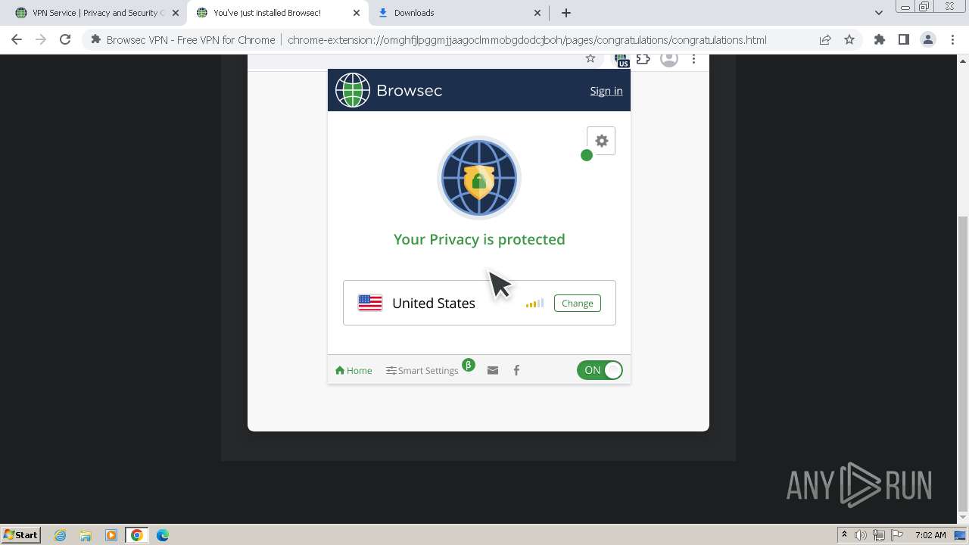Toggle Chrome side panel
The image size is (969, 545).
point(904,40)
